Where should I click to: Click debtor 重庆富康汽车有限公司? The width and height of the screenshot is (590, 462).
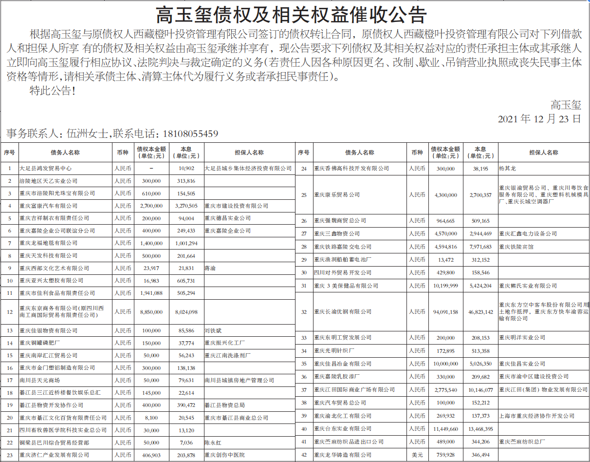[48, 206]
